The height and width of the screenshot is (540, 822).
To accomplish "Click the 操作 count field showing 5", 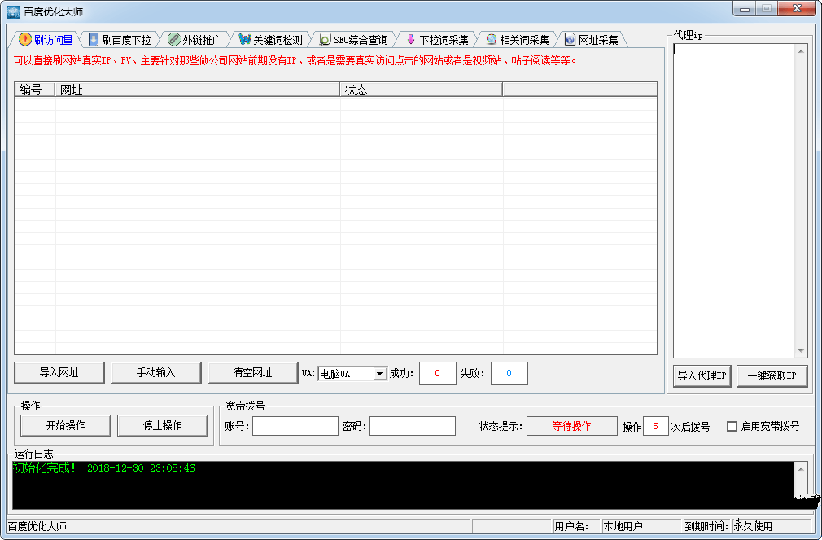I will point(655,426).
